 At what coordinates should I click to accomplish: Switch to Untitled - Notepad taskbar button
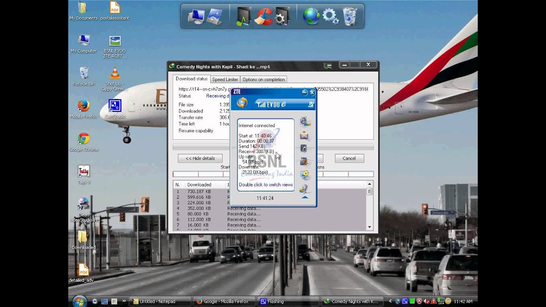tap(160, 301)
